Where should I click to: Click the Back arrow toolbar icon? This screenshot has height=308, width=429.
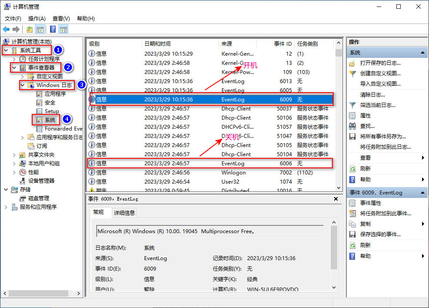(6, 29)
